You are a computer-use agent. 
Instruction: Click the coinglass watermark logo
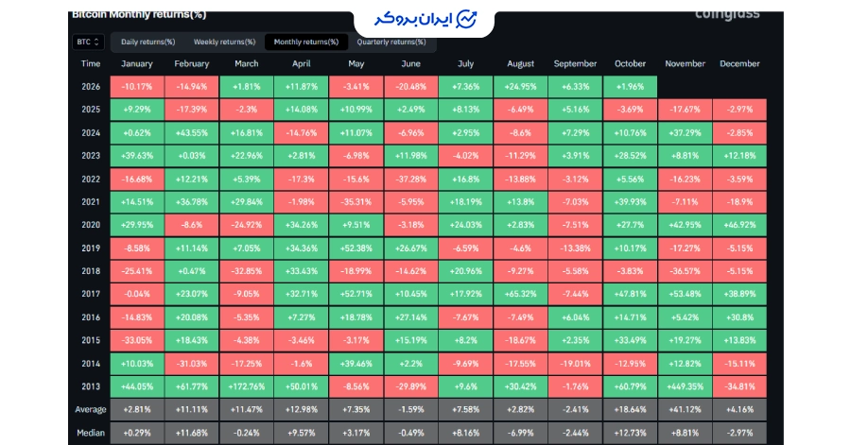[x=727, y=14]
